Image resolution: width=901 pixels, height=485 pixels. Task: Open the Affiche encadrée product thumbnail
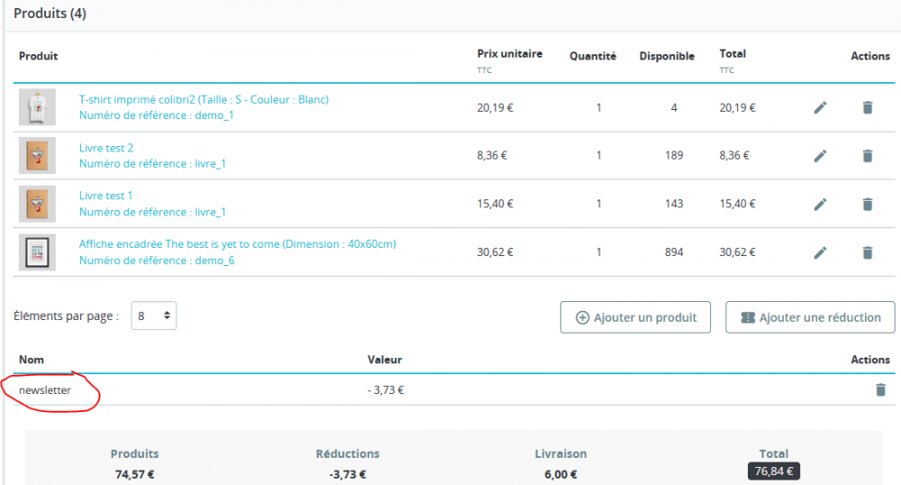click(x=37, y=252)
